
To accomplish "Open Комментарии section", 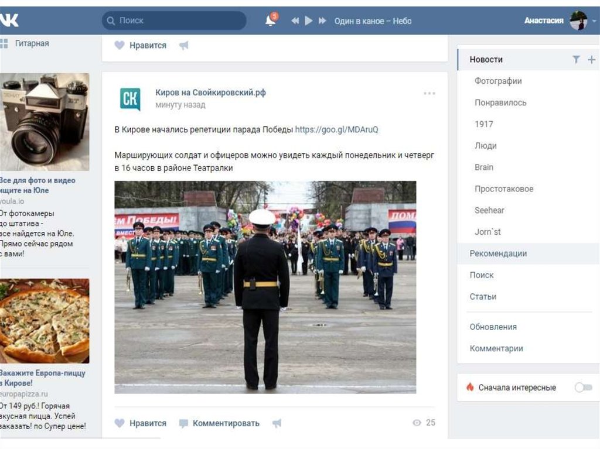I will pos(496,348).
